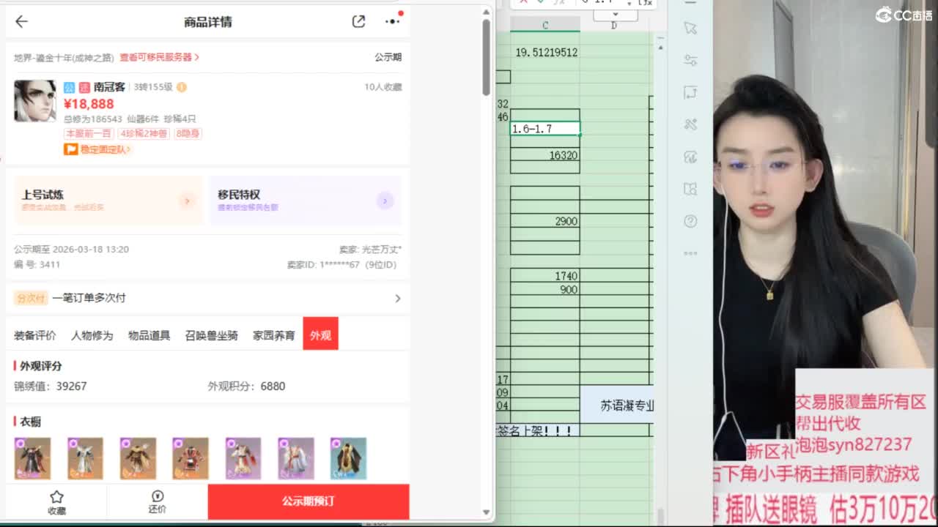938x527 pixels.
Task: Select column C header in the spreadsheet
Action: coord(545,25)
